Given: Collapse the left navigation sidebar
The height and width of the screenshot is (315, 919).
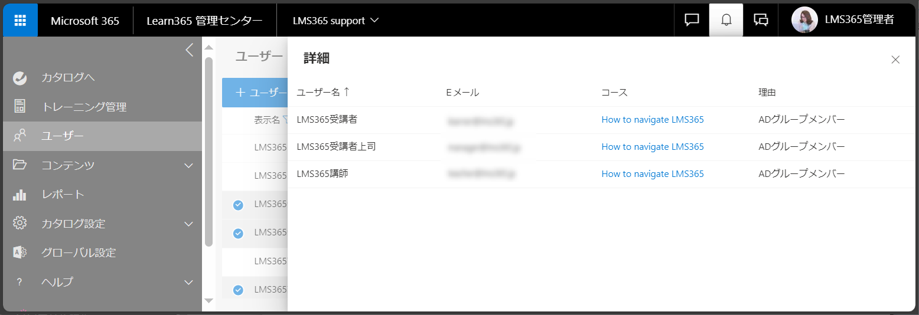Looking at the screenshot, I should 189,50.
